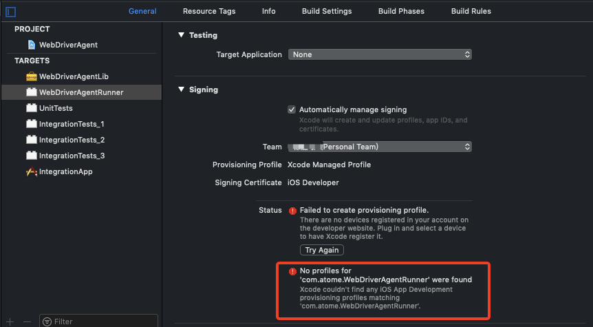Screen dimensions: 593x327
Task: Click the error icon beside No profiles found
Action: pos(292,271)
